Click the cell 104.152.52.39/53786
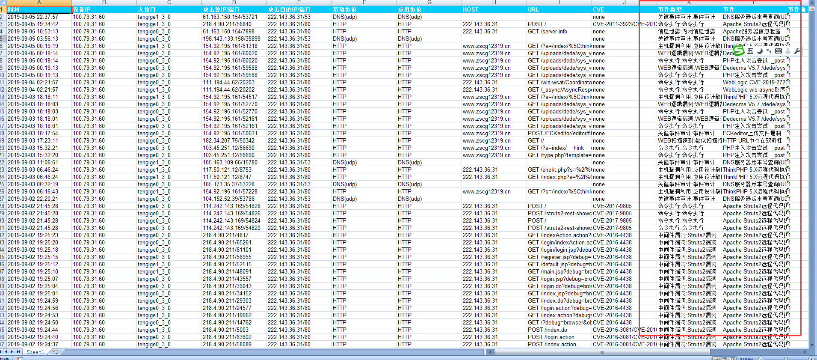The height and width of the screenshot is (360, 817). (x=234, y=199)
